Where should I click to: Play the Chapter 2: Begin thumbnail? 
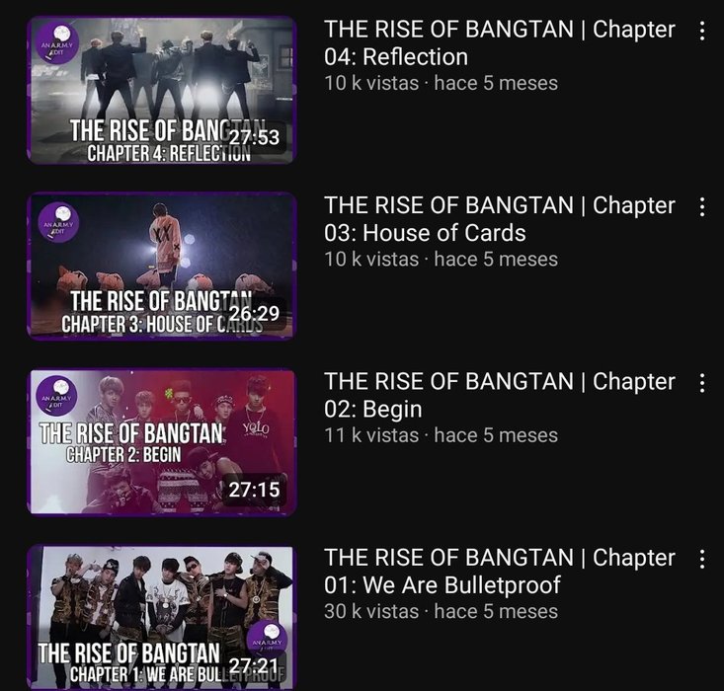[162, 442]
